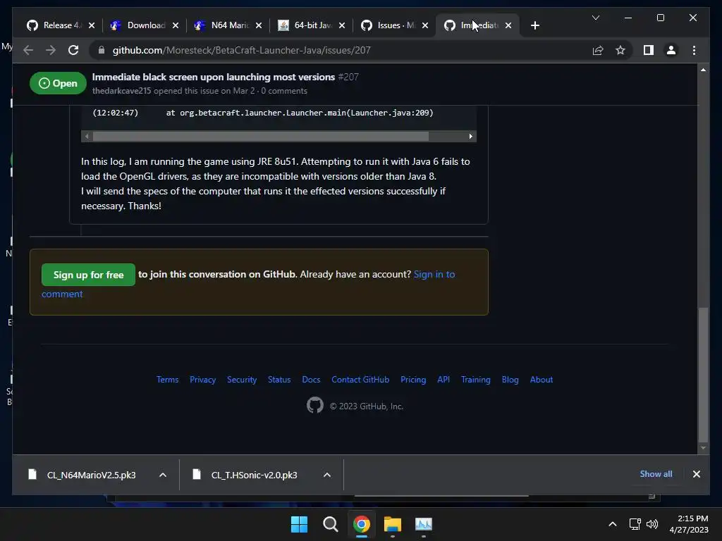The image size is (722, 541).
Task: Close the 64-bit Java tab
Action: (342, 25)
